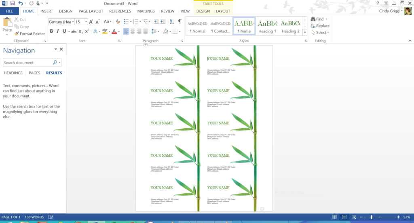
Task: Toggle Italic formatting
Action: pos(58,31)
